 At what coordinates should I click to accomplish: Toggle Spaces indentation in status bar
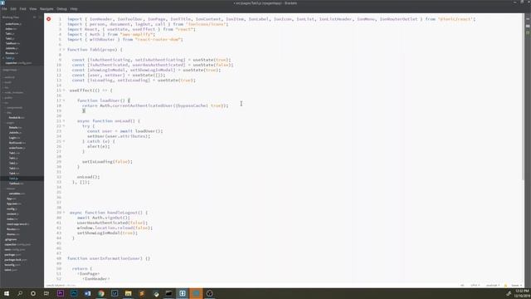click(516, 286)
